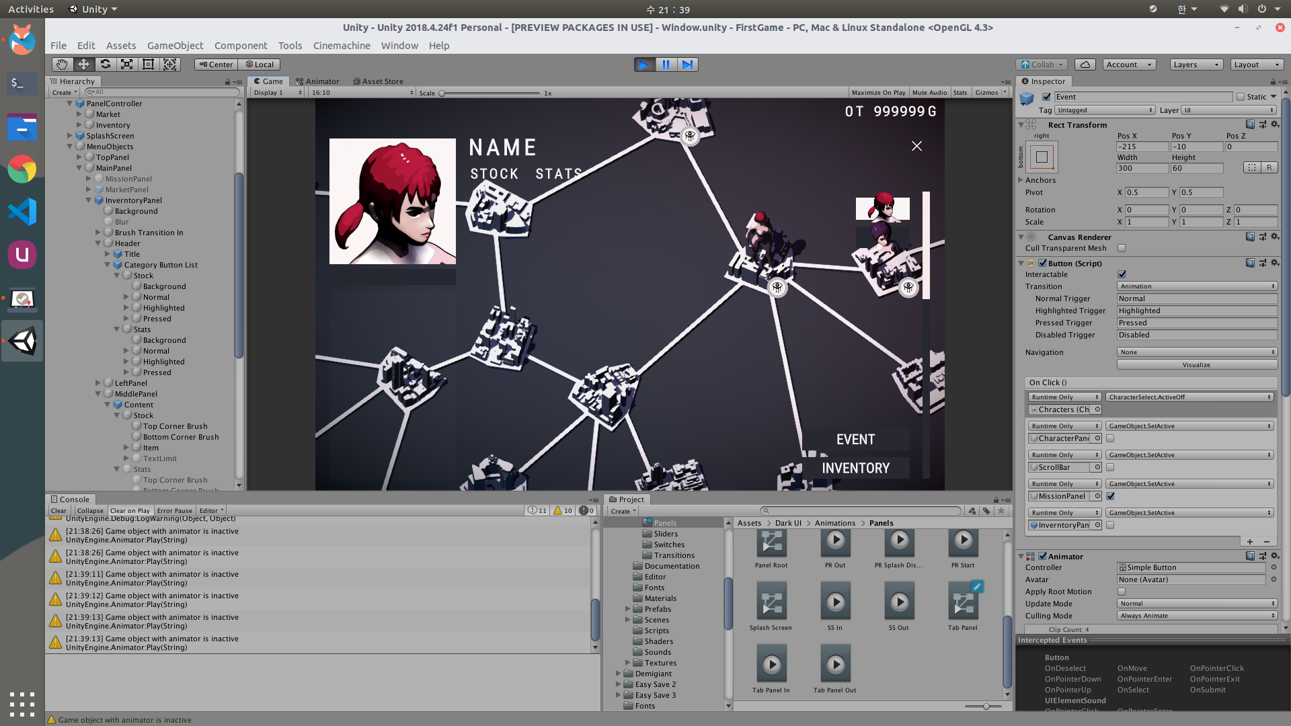The width and height of the screenshot is (1291, 726).
Task: Open the Transition dropdown
Action: click(x=1197, y=286)
